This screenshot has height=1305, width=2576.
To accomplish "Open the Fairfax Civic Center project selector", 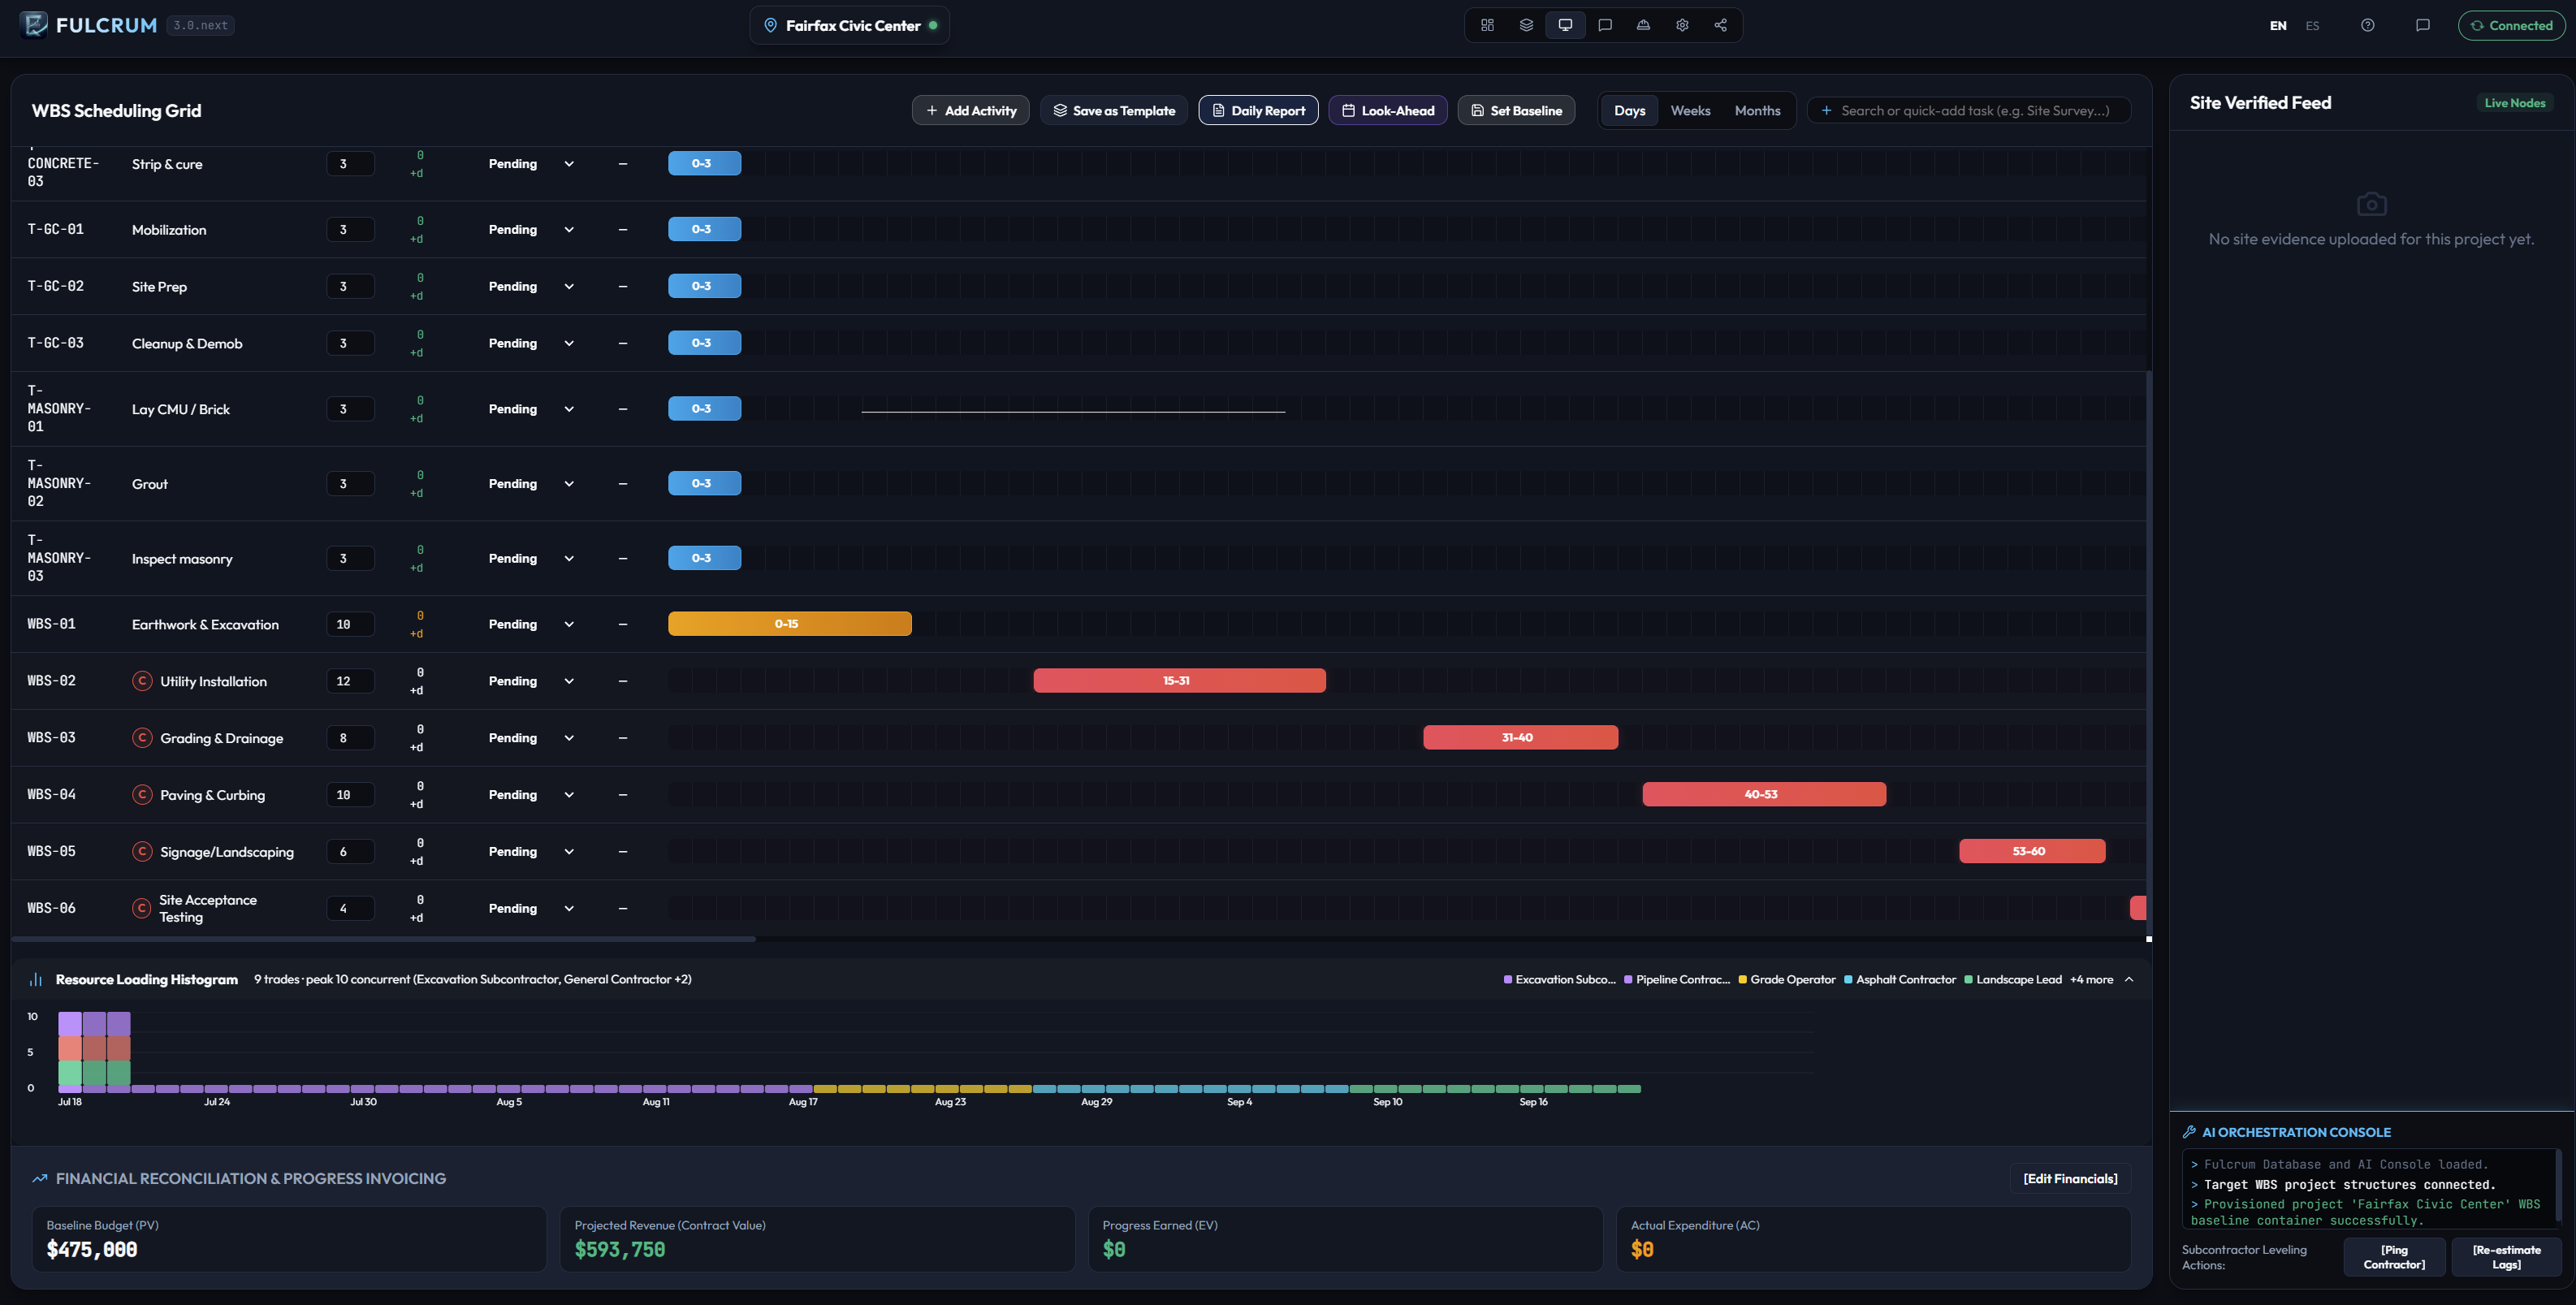I will coord(850,25).
